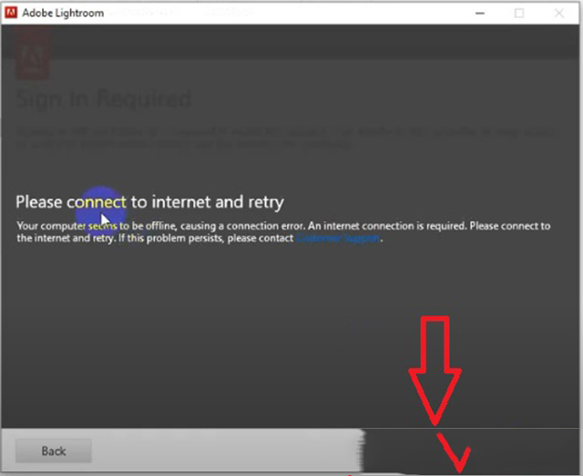583x476 pixels.
Task: Click the Back button
Action: [x=54, y=451]
